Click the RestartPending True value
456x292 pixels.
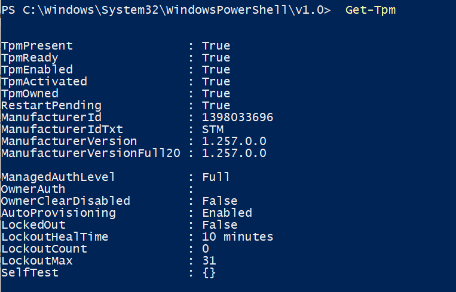point(216,105)
